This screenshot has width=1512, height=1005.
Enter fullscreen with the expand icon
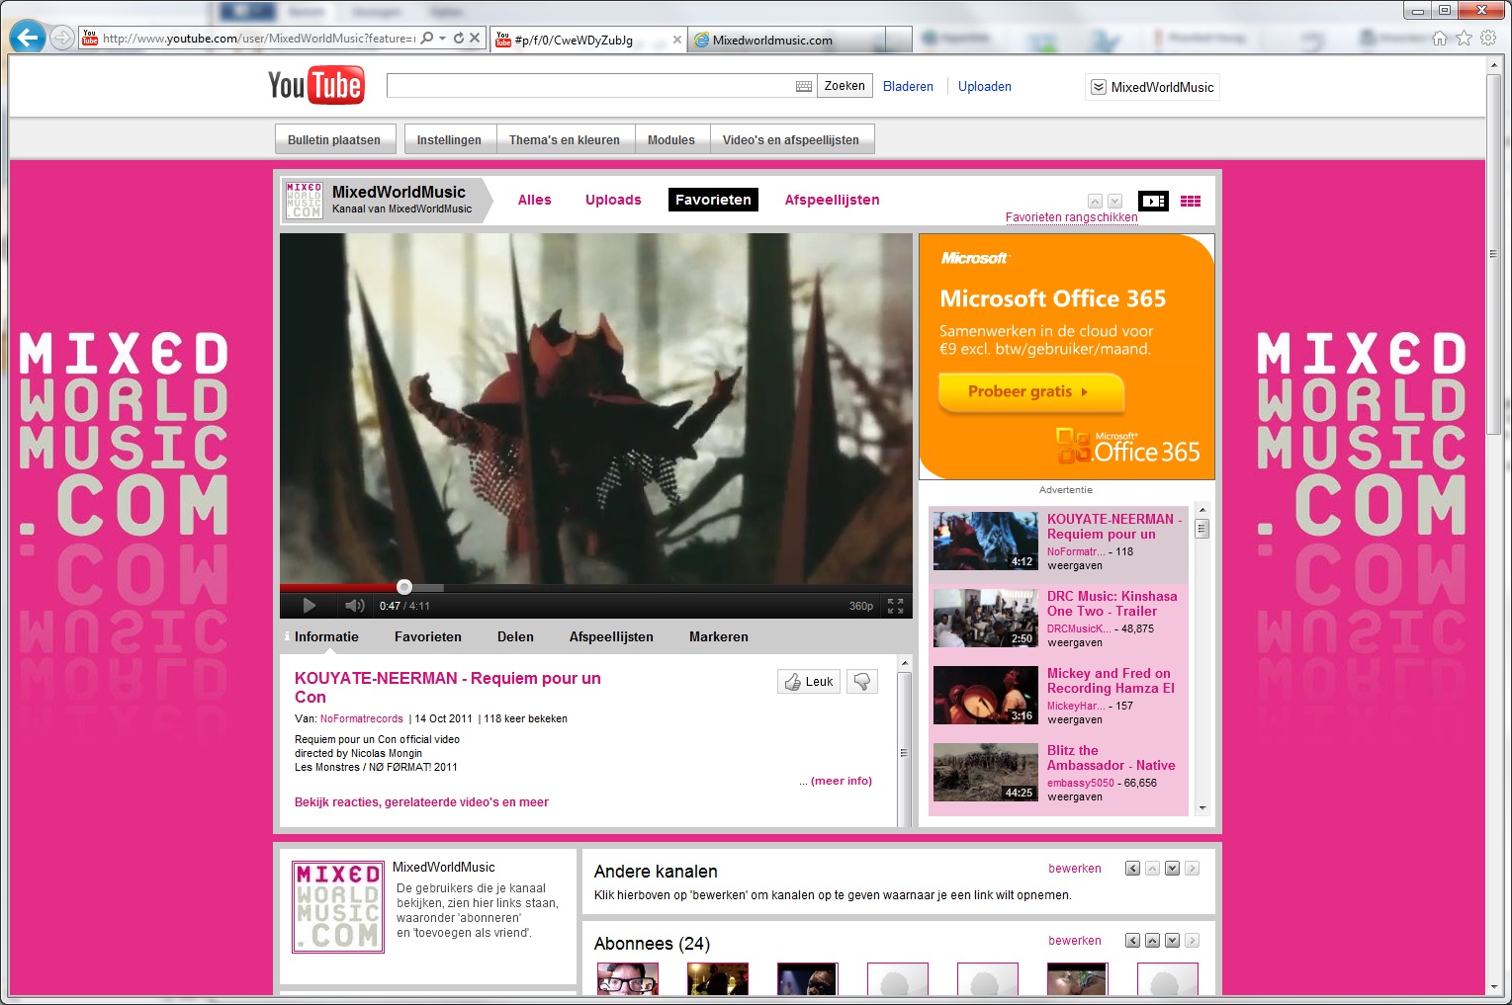coord(895,606)
